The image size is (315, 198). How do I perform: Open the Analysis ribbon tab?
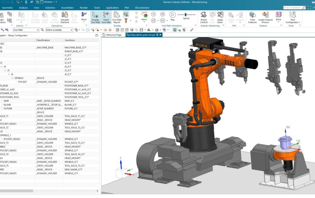pos(23,8)
